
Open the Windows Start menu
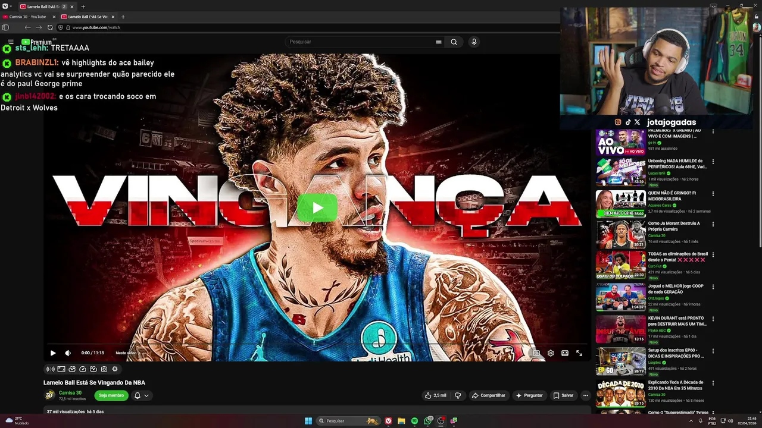(x=308, y=421)
